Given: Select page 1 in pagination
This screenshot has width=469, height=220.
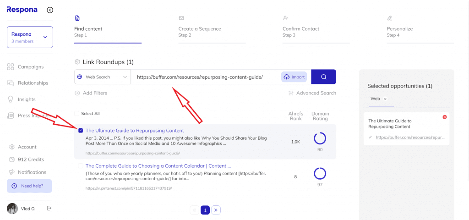Looking at the screenshot, I should (x=205, y=210).
